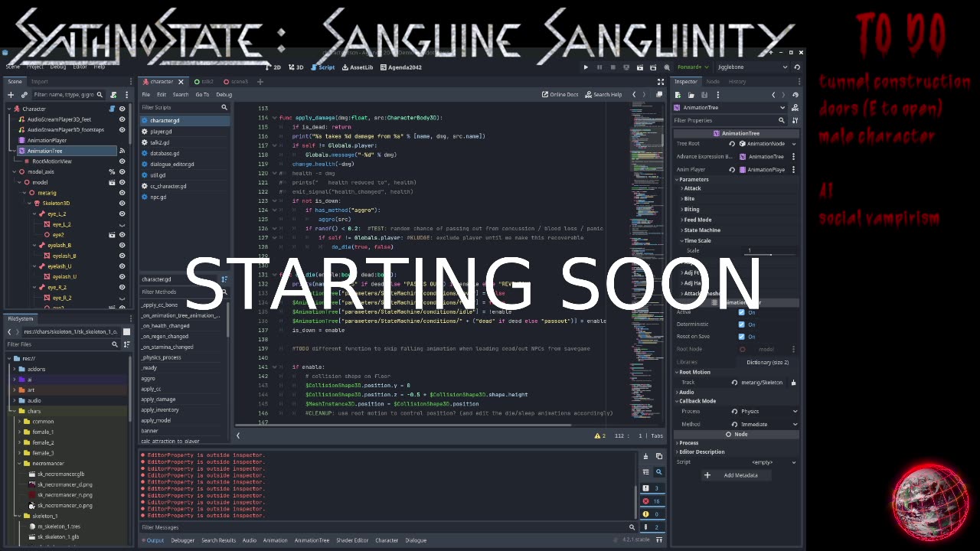Click the AnimationTree node signals icon
This screenshot has height=551, width=980.
(122, 151)
